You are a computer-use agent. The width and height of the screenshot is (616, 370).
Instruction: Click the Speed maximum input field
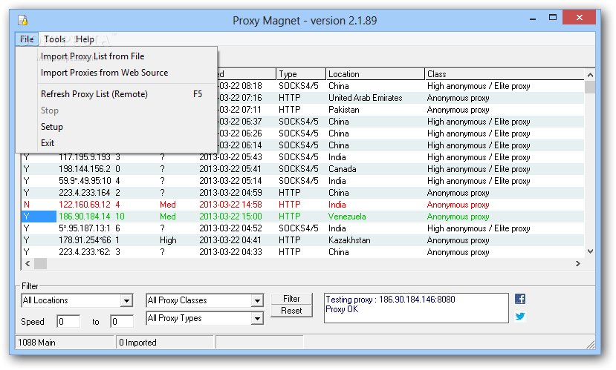click(122, 322)
